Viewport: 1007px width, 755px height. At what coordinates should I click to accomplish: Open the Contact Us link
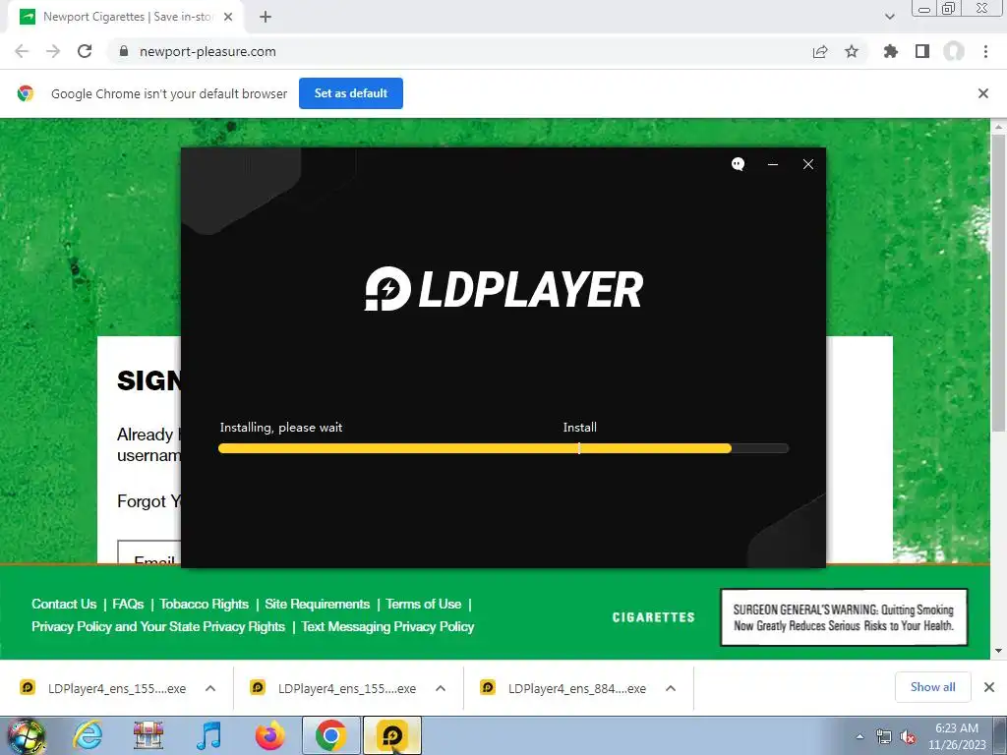click(64, 605)
